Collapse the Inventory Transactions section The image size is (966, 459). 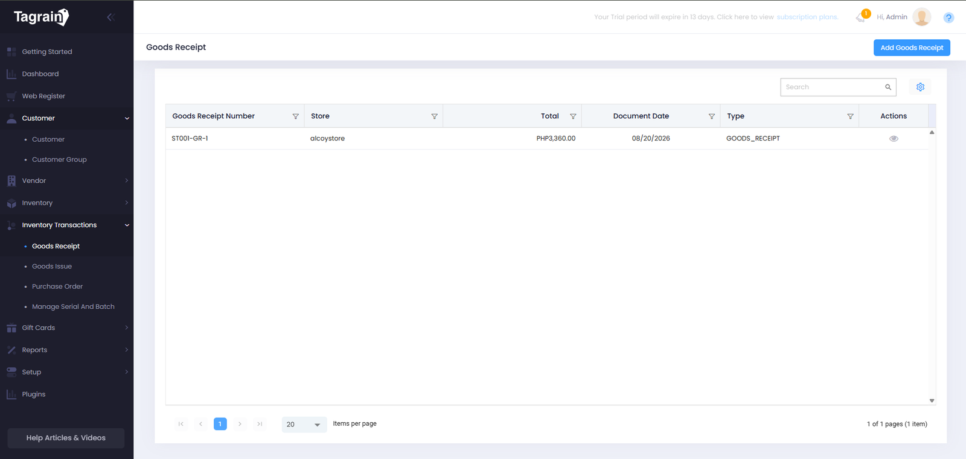click(66, 225)
